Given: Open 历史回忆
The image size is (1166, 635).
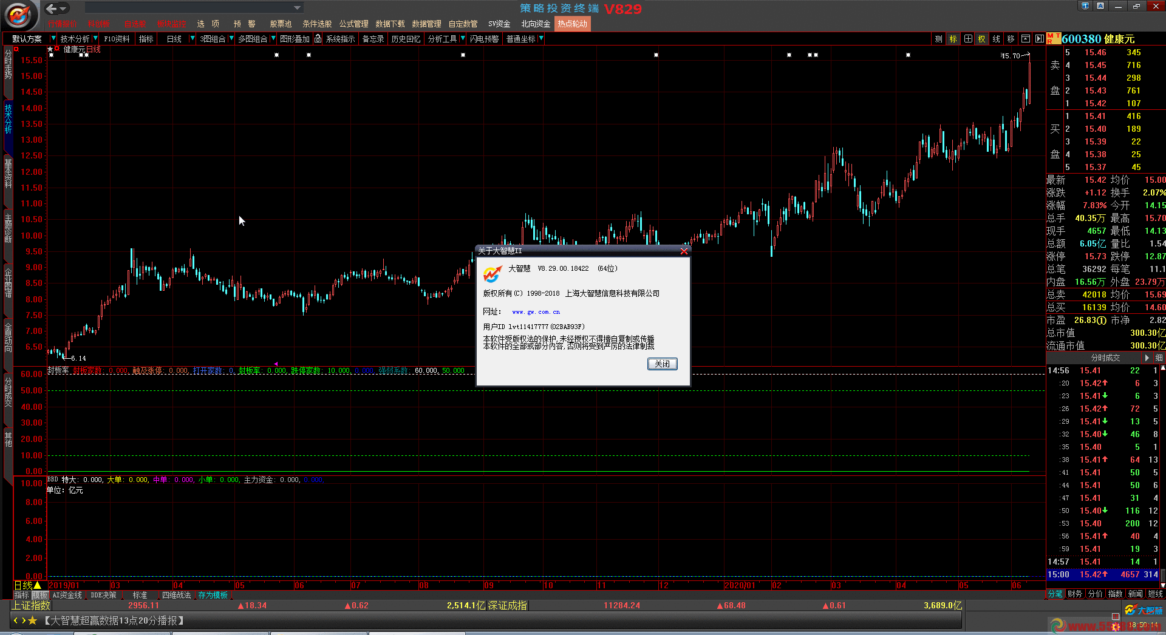Looking at the screenshot, I should pyautogui.click(x=406, y=39).
